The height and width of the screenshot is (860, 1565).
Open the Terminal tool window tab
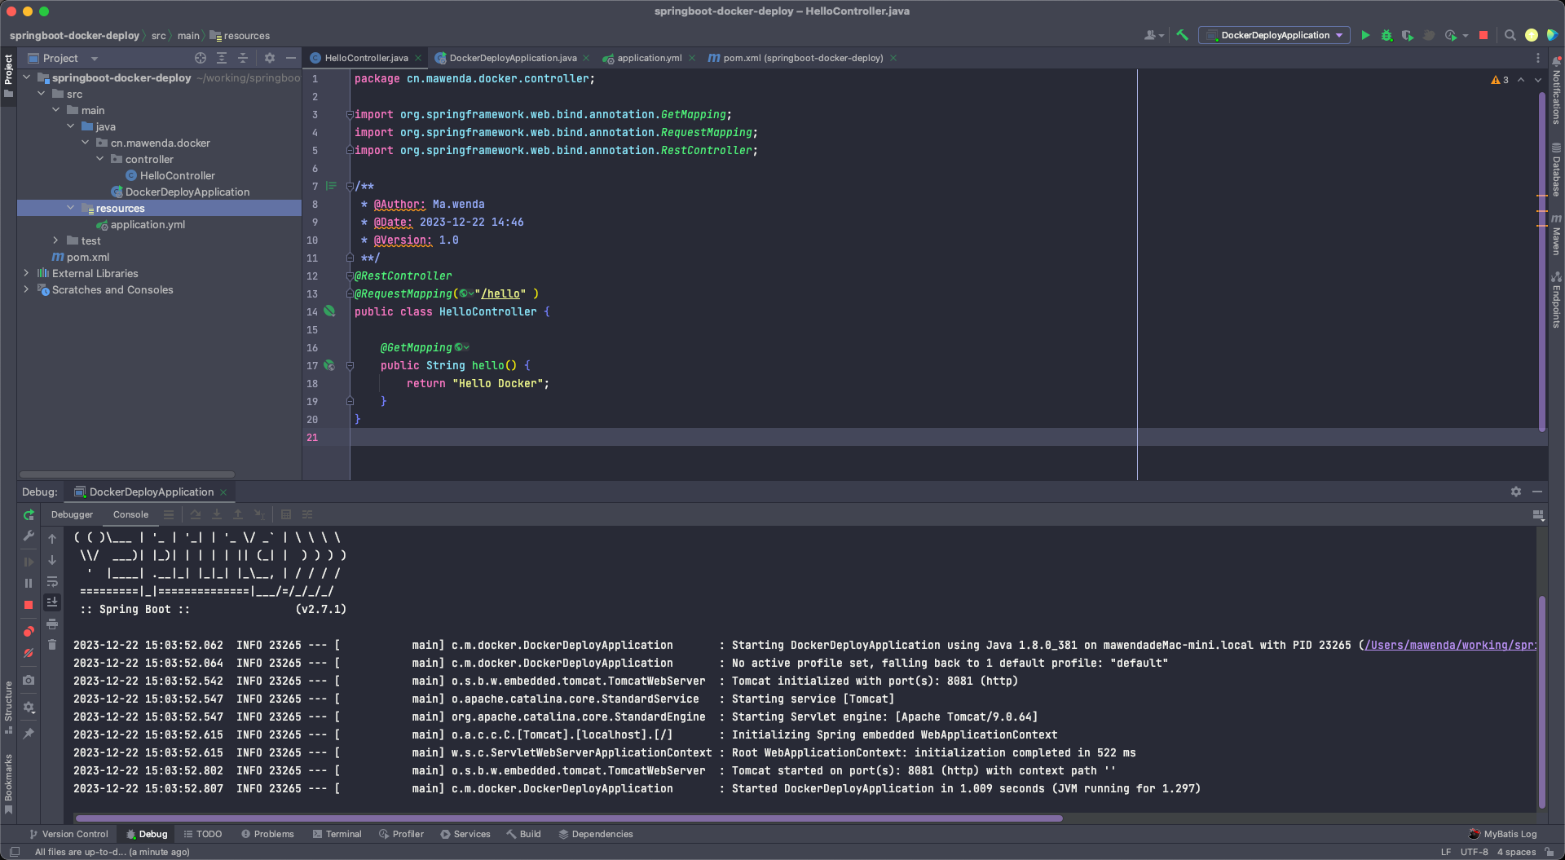(337, 834)
